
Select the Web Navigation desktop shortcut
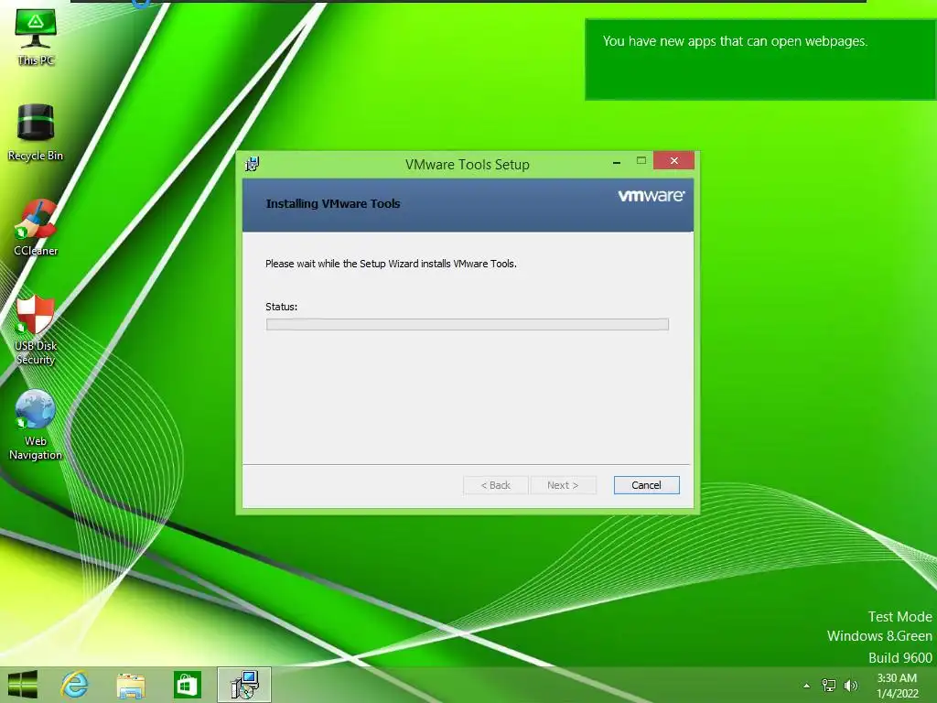coord(36,425)
